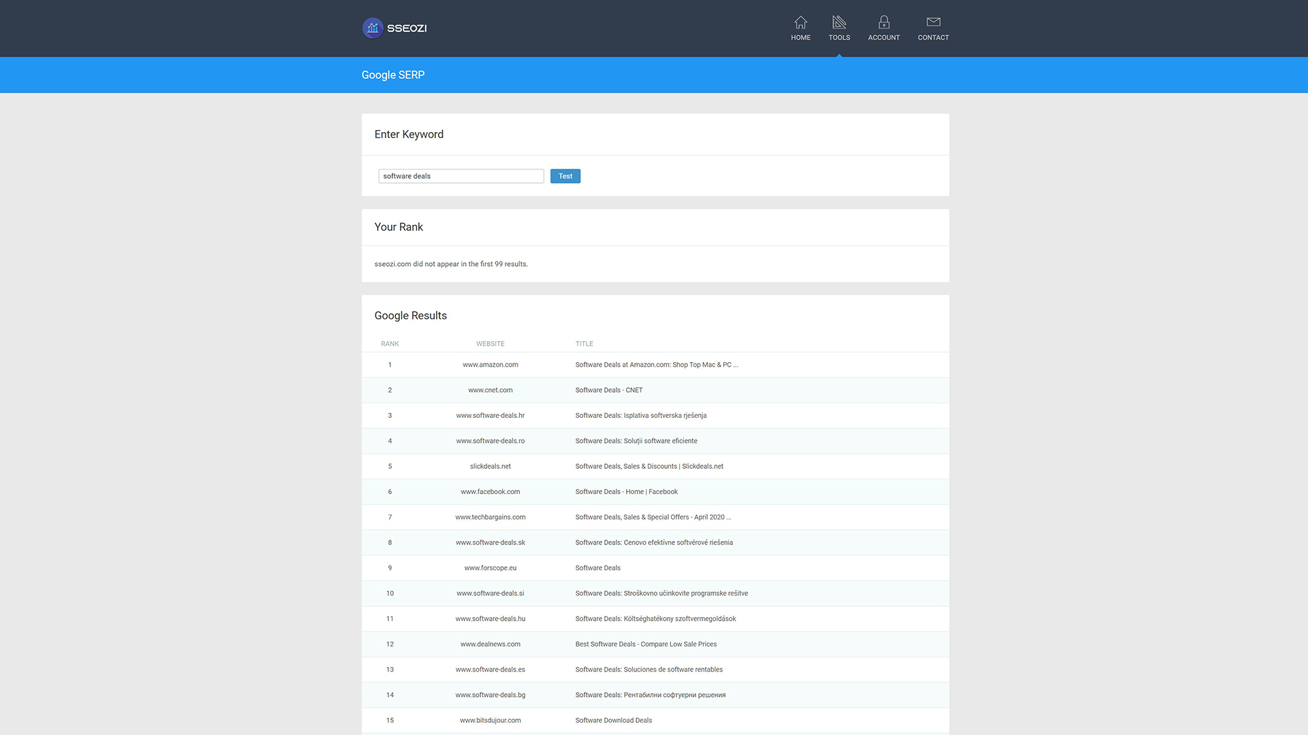
Task: Select www.techbargains.com website cell
Action: coord(490,517)
